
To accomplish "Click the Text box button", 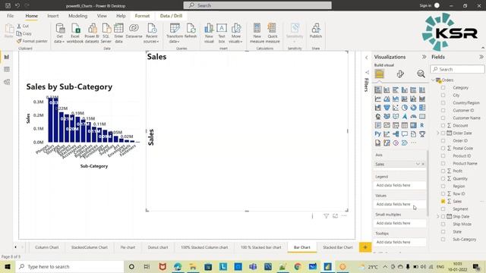I will 222,33.
